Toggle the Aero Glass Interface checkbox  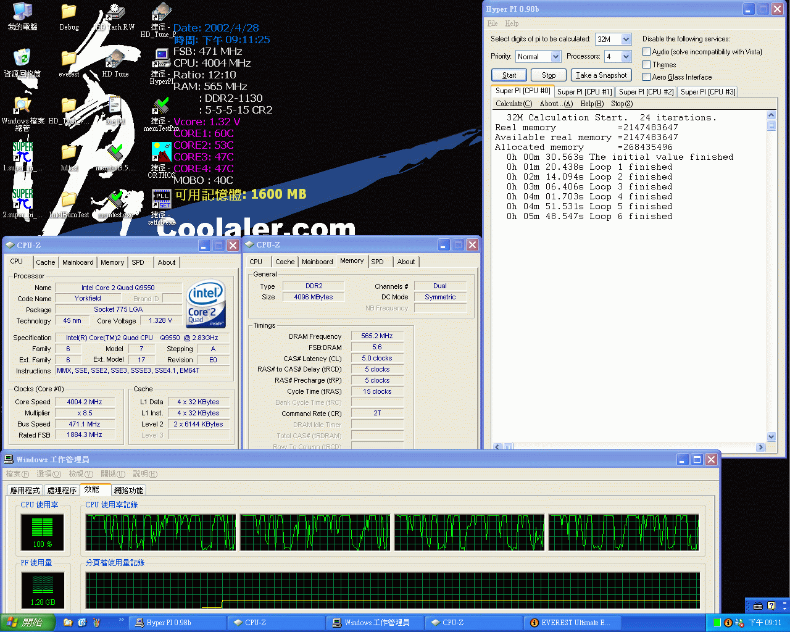(x=647, y=77)
